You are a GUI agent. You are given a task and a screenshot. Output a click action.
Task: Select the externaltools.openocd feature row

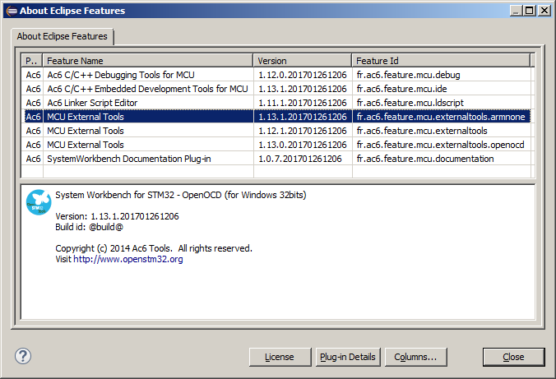click(x=440, y=145)
